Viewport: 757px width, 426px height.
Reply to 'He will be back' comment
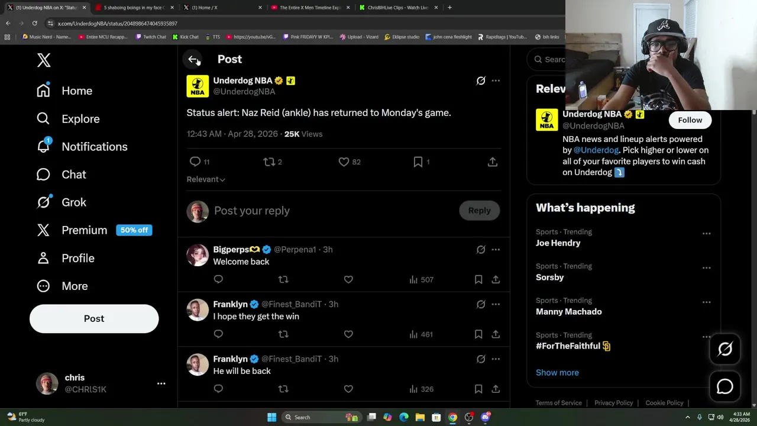click(218, 389)
